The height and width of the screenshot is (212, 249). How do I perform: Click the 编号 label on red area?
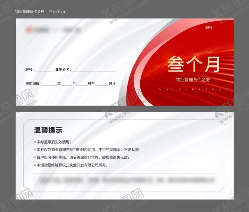click(x=209, y=28)
